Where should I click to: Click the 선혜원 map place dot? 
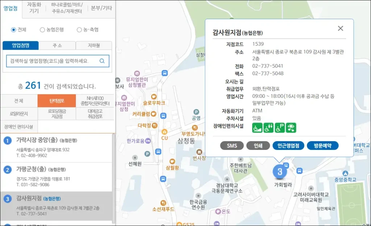click(135, 158)
